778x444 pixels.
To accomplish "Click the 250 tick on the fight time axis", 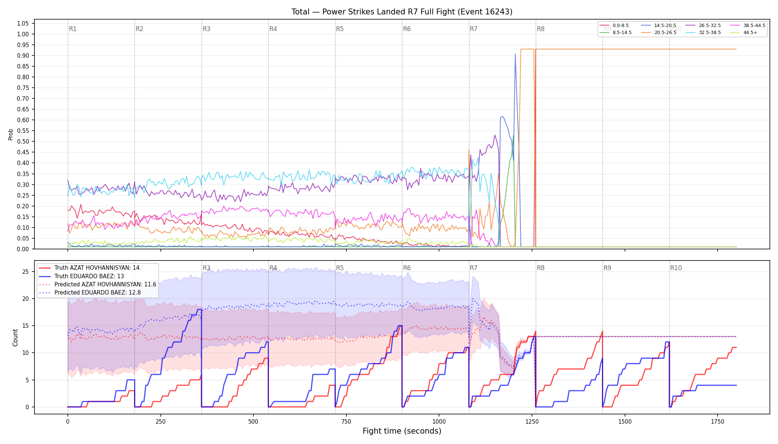I will 160,421.
